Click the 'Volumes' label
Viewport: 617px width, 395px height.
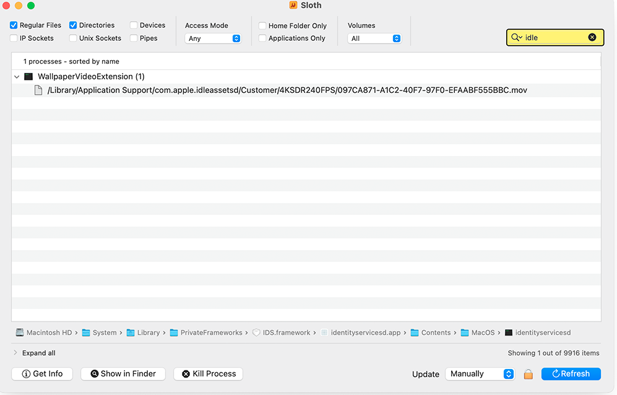[x=361, y=25]
